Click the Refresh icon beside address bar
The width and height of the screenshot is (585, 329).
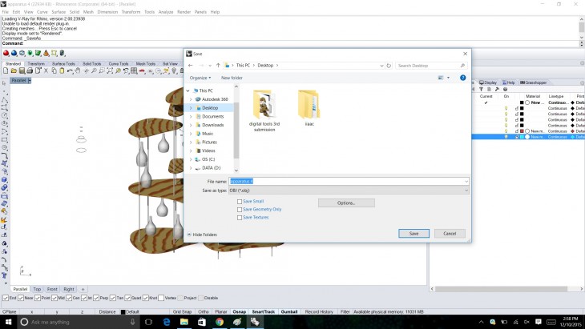click(387, 66)
